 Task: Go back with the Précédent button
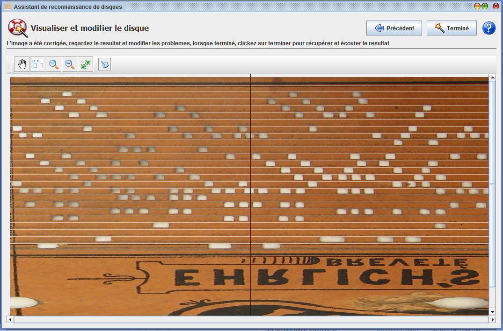click(394, 28)
